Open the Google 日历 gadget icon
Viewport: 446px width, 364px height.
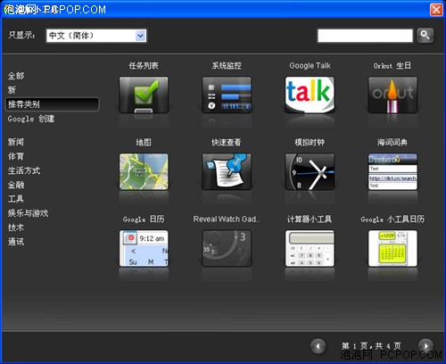pos(144,248)
